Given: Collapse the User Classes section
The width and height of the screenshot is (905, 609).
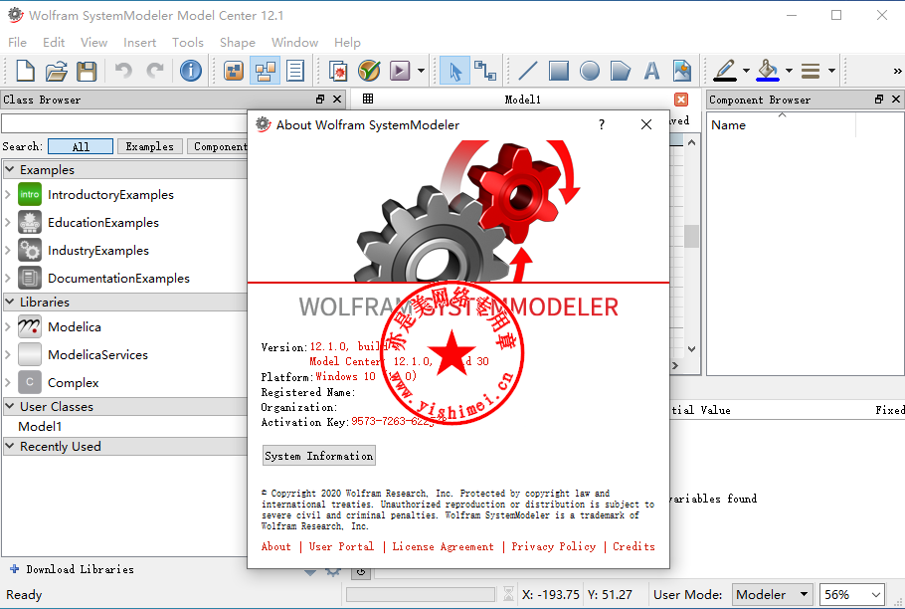Looking at the screenshot, I should click(10, 406).
